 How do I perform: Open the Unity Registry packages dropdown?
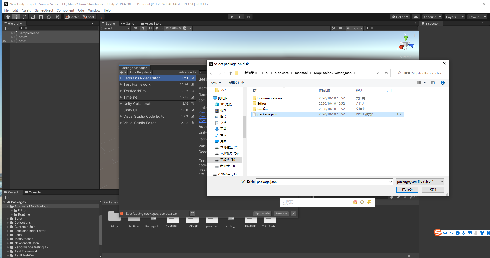[140, 72]
